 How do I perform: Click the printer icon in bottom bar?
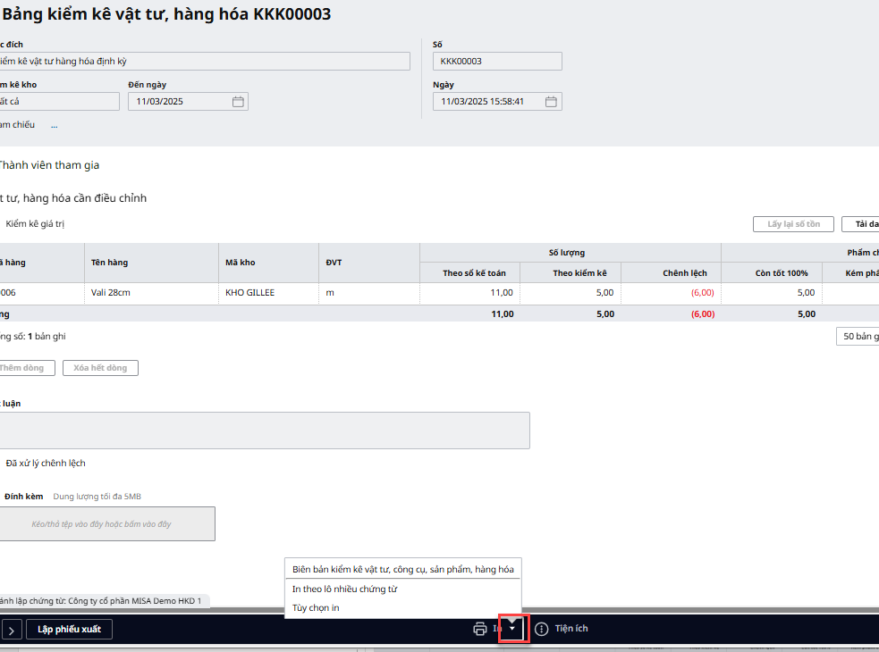pyautogui.click(x=480, y=629)
